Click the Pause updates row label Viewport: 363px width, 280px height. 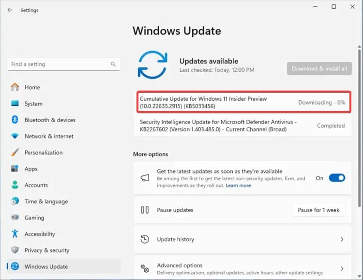tap(175, 210)
